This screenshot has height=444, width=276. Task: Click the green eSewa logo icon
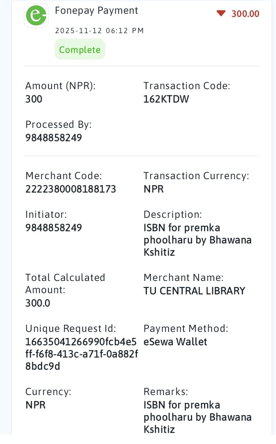pyautogui.click(x=36, y=15)
